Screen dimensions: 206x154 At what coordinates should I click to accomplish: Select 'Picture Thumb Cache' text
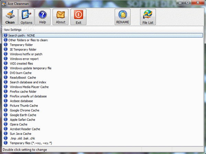(x=24, y=106)
